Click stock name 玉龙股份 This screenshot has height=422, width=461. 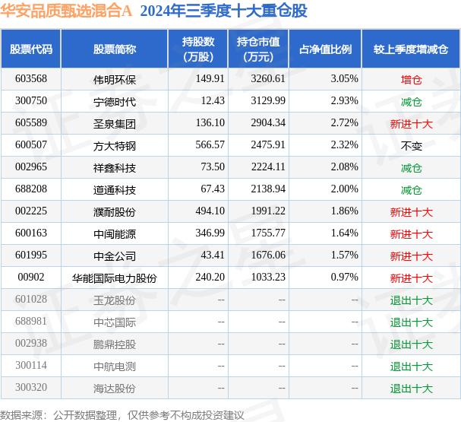tap(115, 300)
